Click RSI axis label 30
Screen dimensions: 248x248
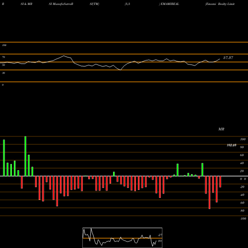click(3, 73)
